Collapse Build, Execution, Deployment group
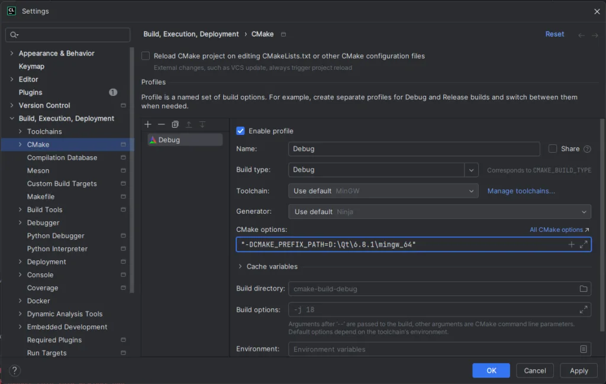Viewport: 606px width, 384px height. click(x=12, y=118)
